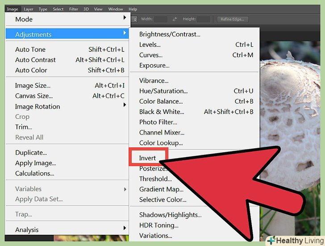The height and width of the screenshot is (246, 325).
Task: Open the Window menu
Action: [x=116, y=9]
